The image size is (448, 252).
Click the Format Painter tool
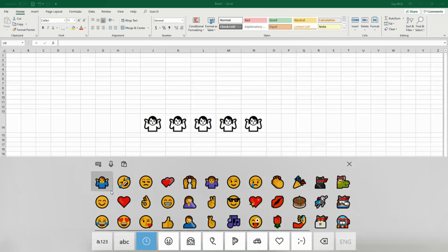point(24,30)
